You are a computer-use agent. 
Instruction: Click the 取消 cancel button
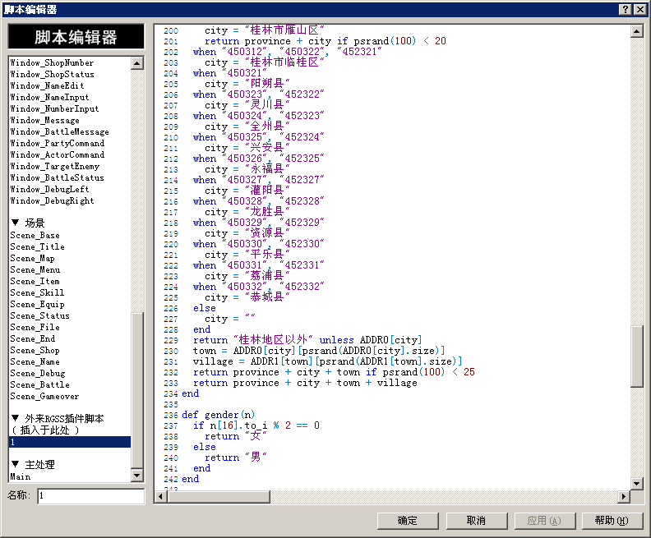click(x=476, y=521)
